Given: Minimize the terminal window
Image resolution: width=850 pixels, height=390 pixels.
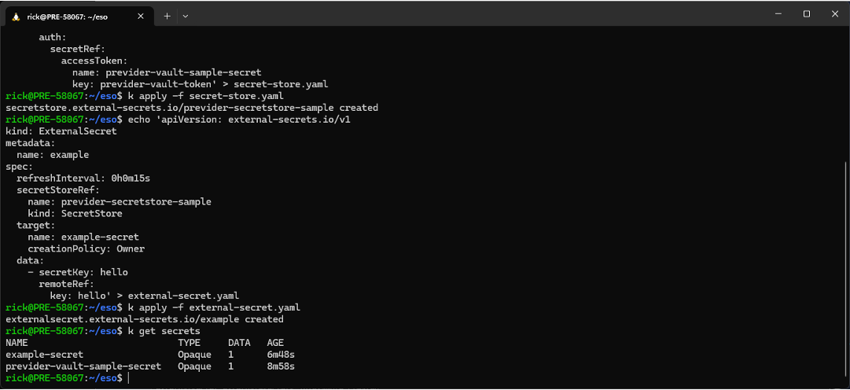Looking at the screenshot, I should coord(778,14).
